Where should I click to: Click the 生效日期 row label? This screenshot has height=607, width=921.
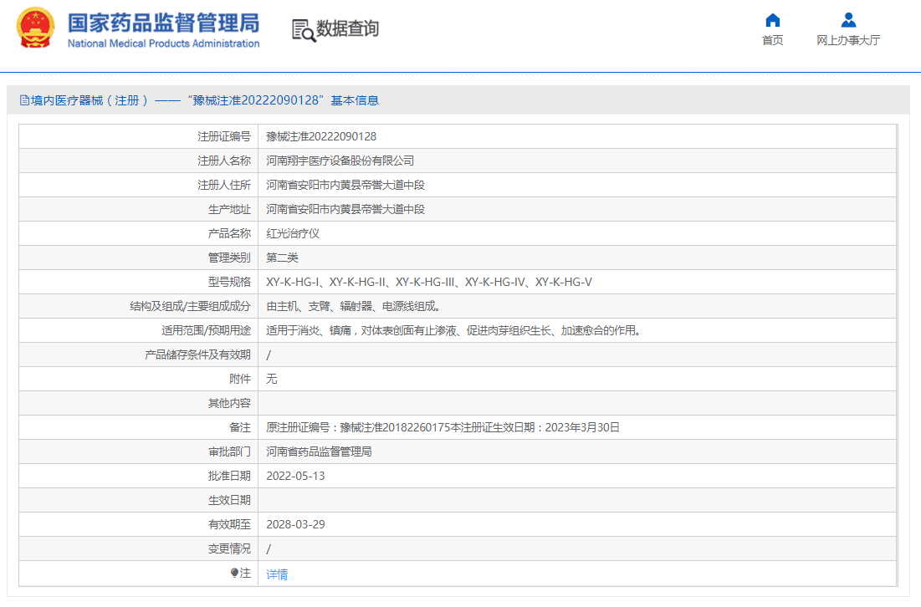coord(229,500)
